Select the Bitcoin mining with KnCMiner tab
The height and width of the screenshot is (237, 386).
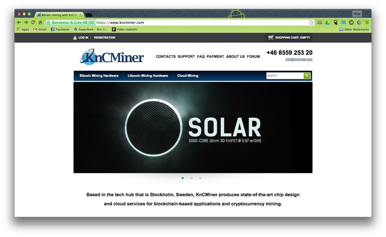pos(59,15)
